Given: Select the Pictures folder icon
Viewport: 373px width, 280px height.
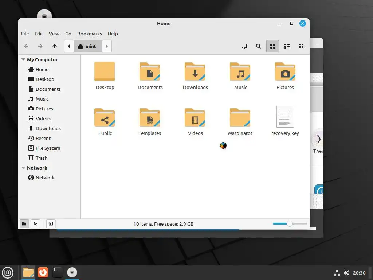Looking at the screenshot, I should pos(285,71).
